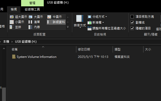Click the date 2025/5/15 下午 10:13
Screen dimensions: 161x101
(x=93, y=57)
